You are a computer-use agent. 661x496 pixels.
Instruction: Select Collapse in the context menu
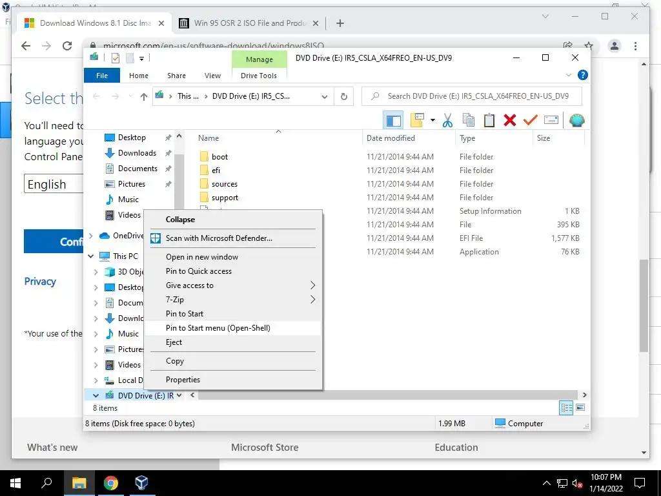[x=232, y=220]
